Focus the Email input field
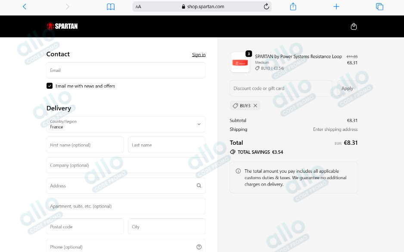Image resolution: width=404 pixels, height=252 pixels. (x=126, y=70)
